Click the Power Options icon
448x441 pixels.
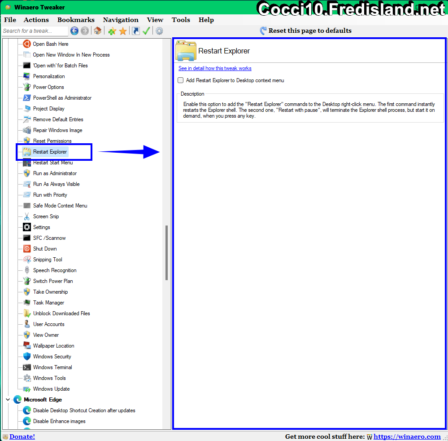[x=27, y=87]
